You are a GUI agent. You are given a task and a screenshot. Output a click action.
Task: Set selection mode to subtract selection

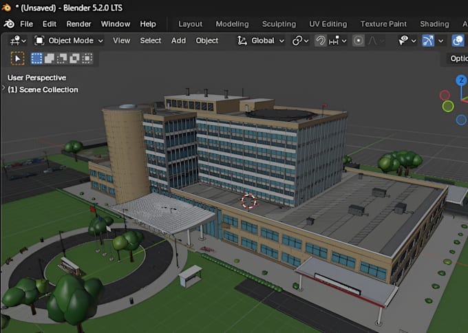62,58
